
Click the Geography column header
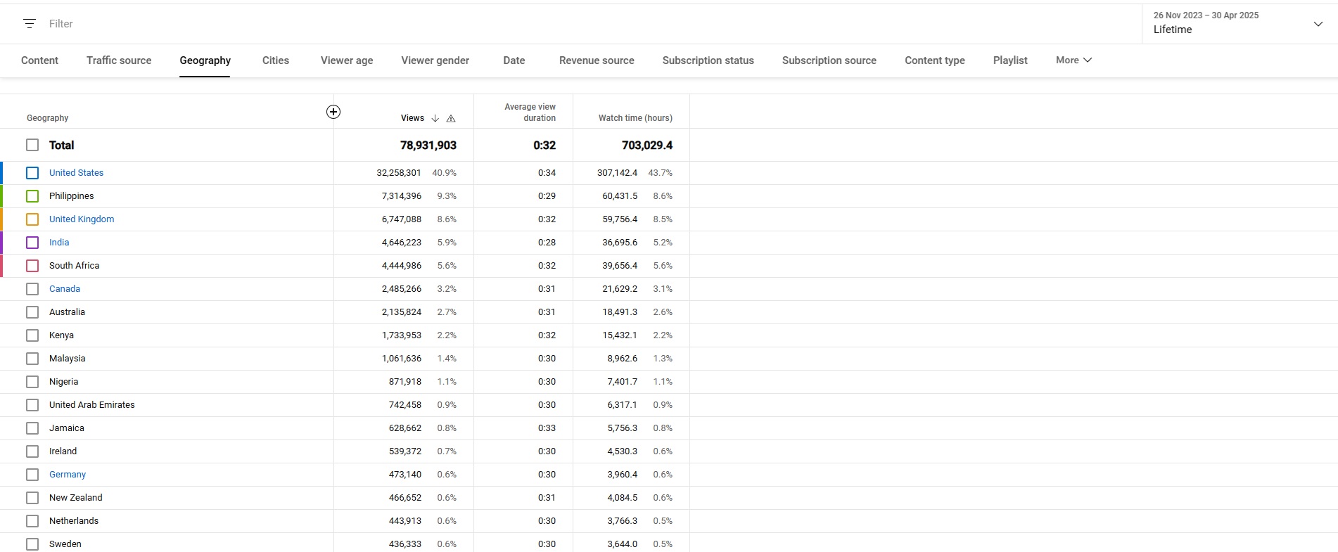(x=47, y=118)
